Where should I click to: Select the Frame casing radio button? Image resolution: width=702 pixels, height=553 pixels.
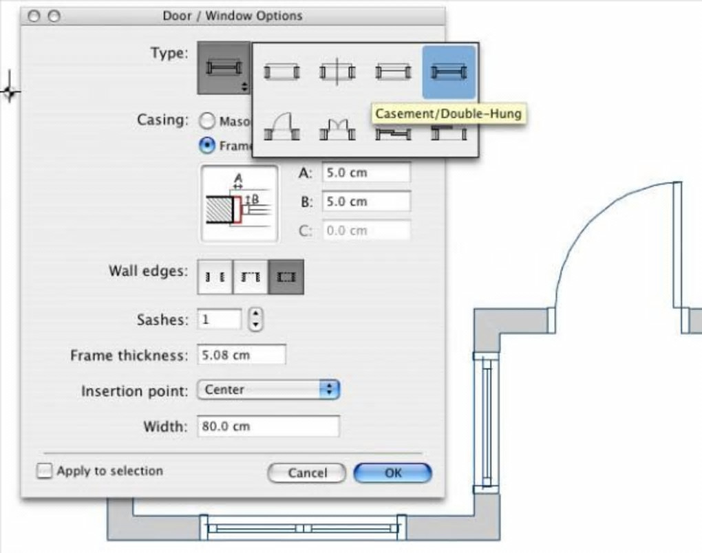tap(207, 145)
